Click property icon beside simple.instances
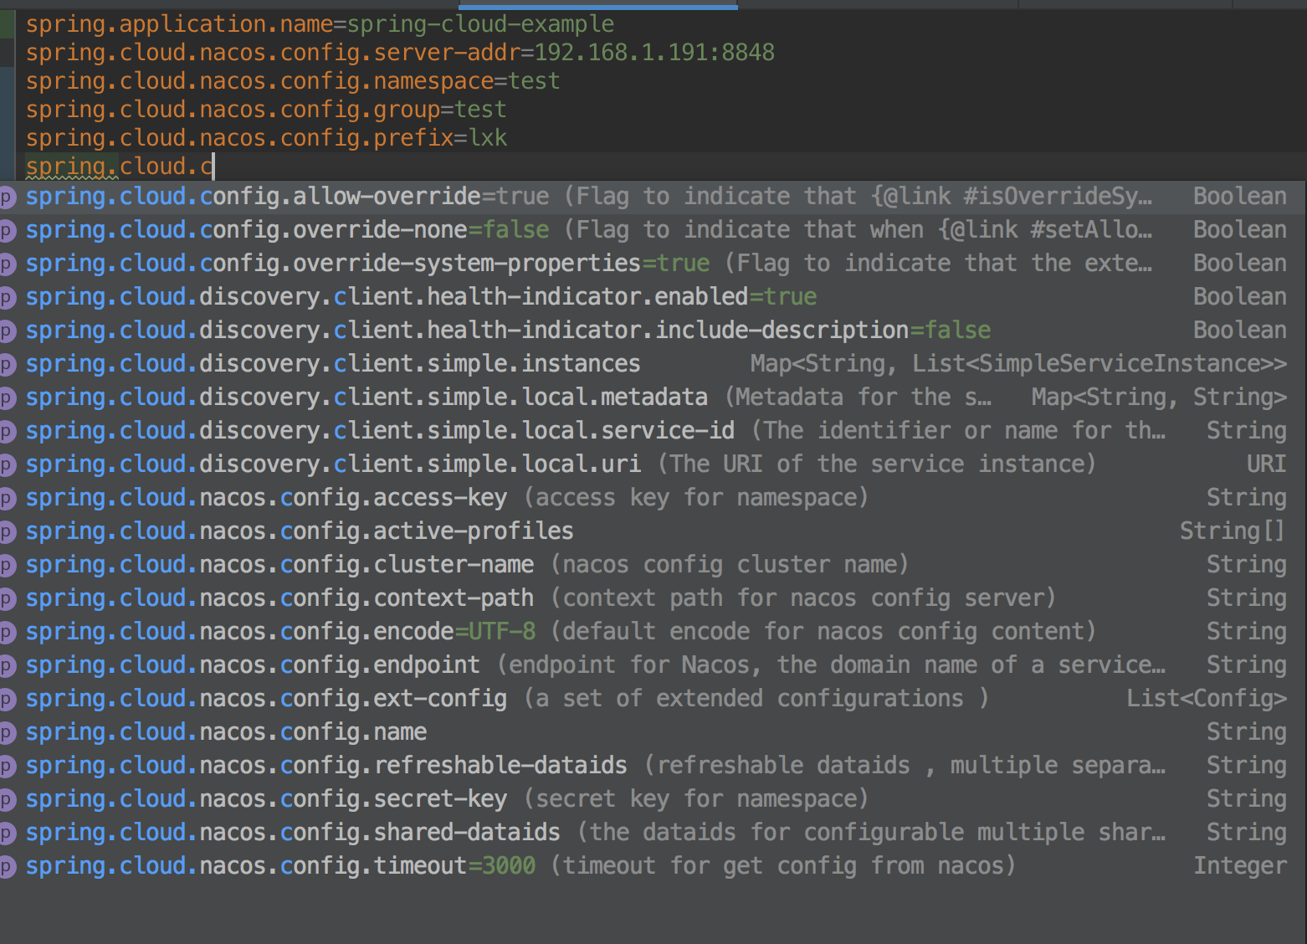 point(7,365)
